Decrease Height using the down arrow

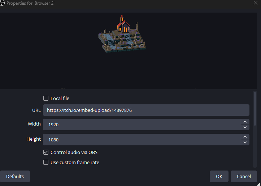click(245, 142)
